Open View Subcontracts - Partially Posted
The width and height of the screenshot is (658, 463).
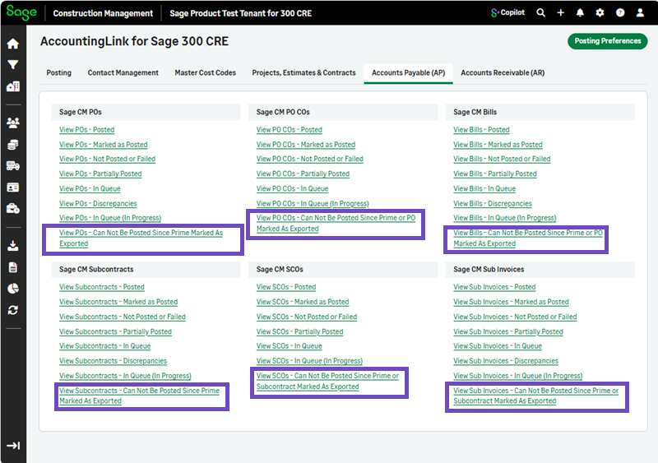pyautogui.click(x=115, y=331)
